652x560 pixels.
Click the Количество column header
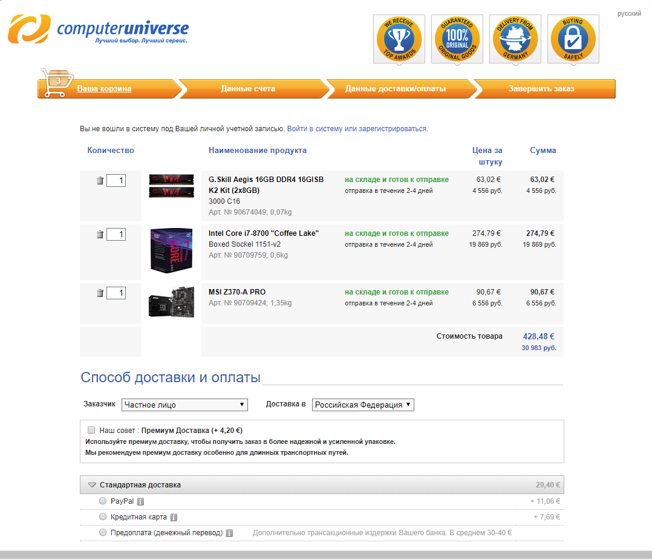coord(111,151)
